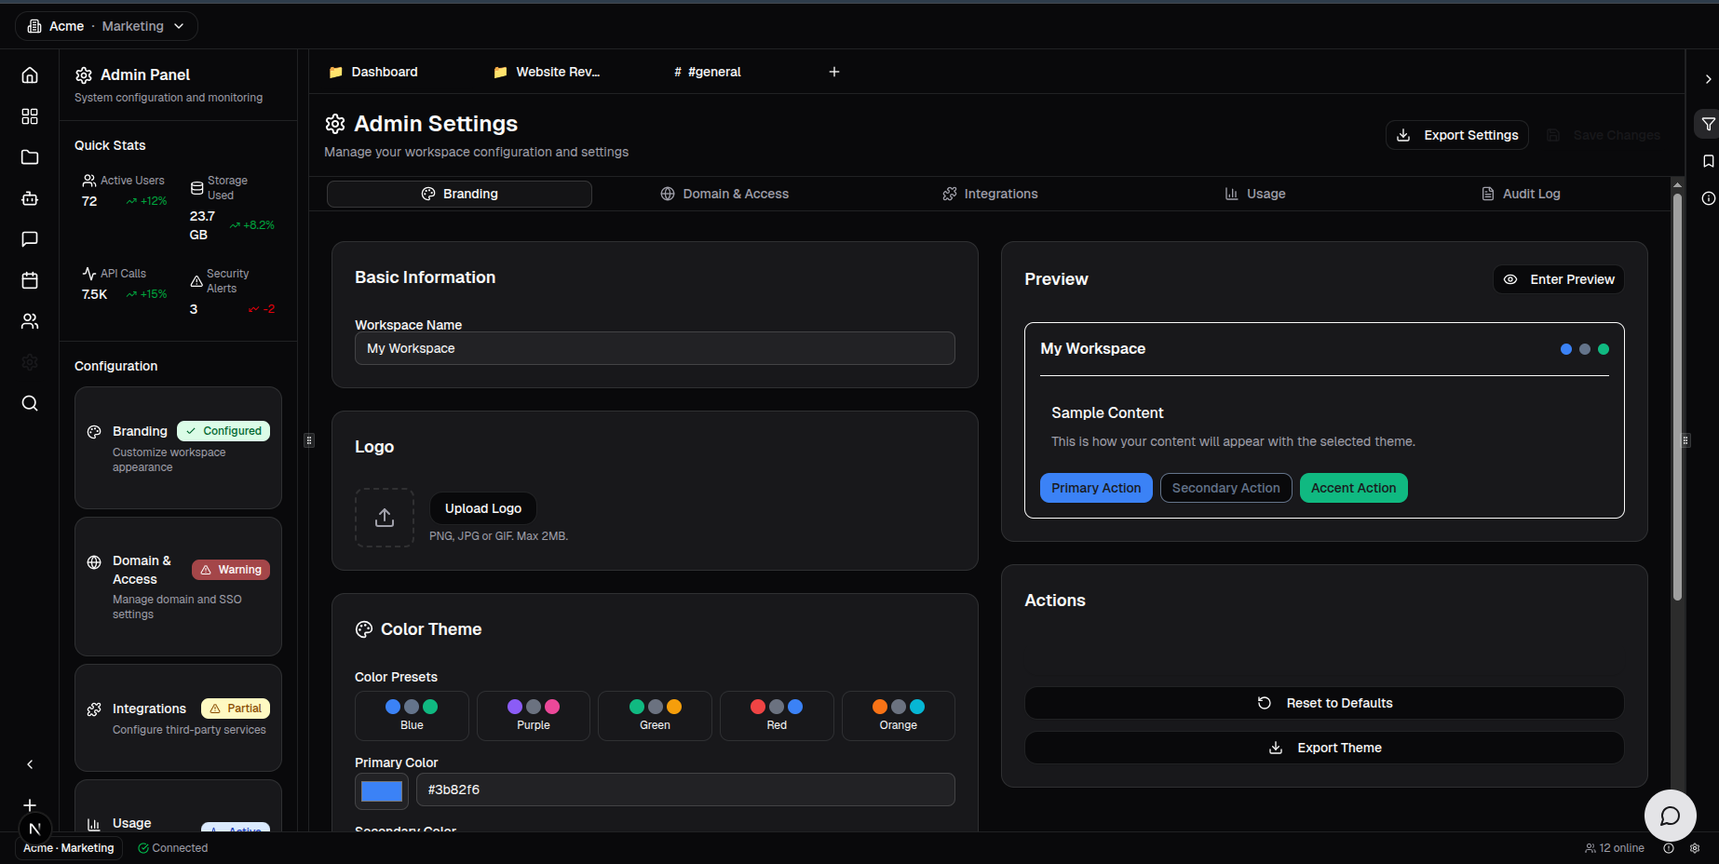
Task: Open the calendar icon in sidebar
Action: 30,280
